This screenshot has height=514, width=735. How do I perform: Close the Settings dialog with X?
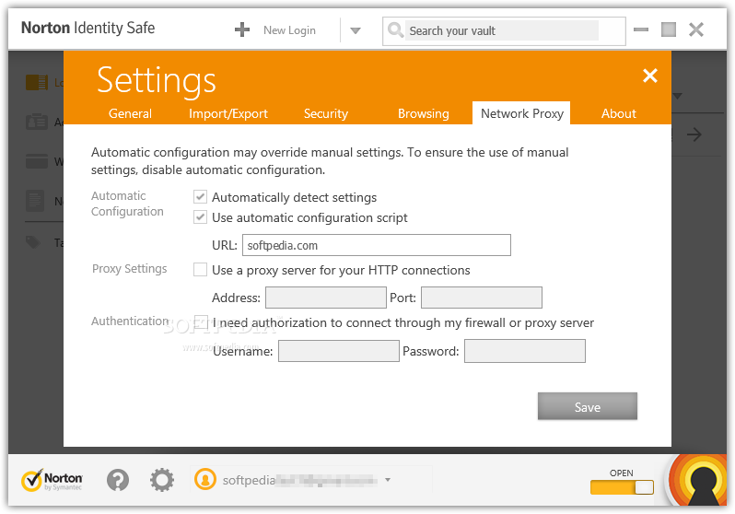649,76
